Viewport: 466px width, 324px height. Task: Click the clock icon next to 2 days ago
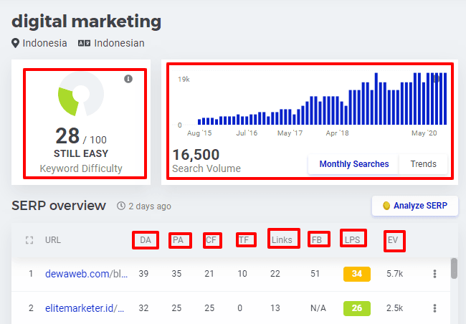click(121, 206)
